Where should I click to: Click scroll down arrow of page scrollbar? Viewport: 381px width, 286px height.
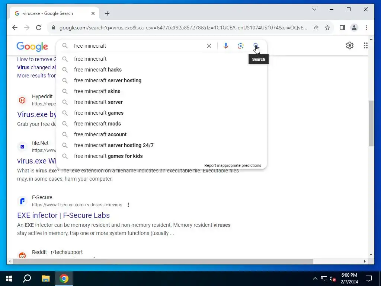(371, 255)
